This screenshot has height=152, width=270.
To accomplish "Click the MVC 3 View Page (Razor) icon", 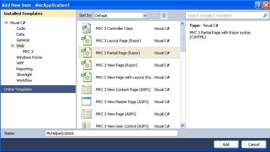I will click(86, 65).
